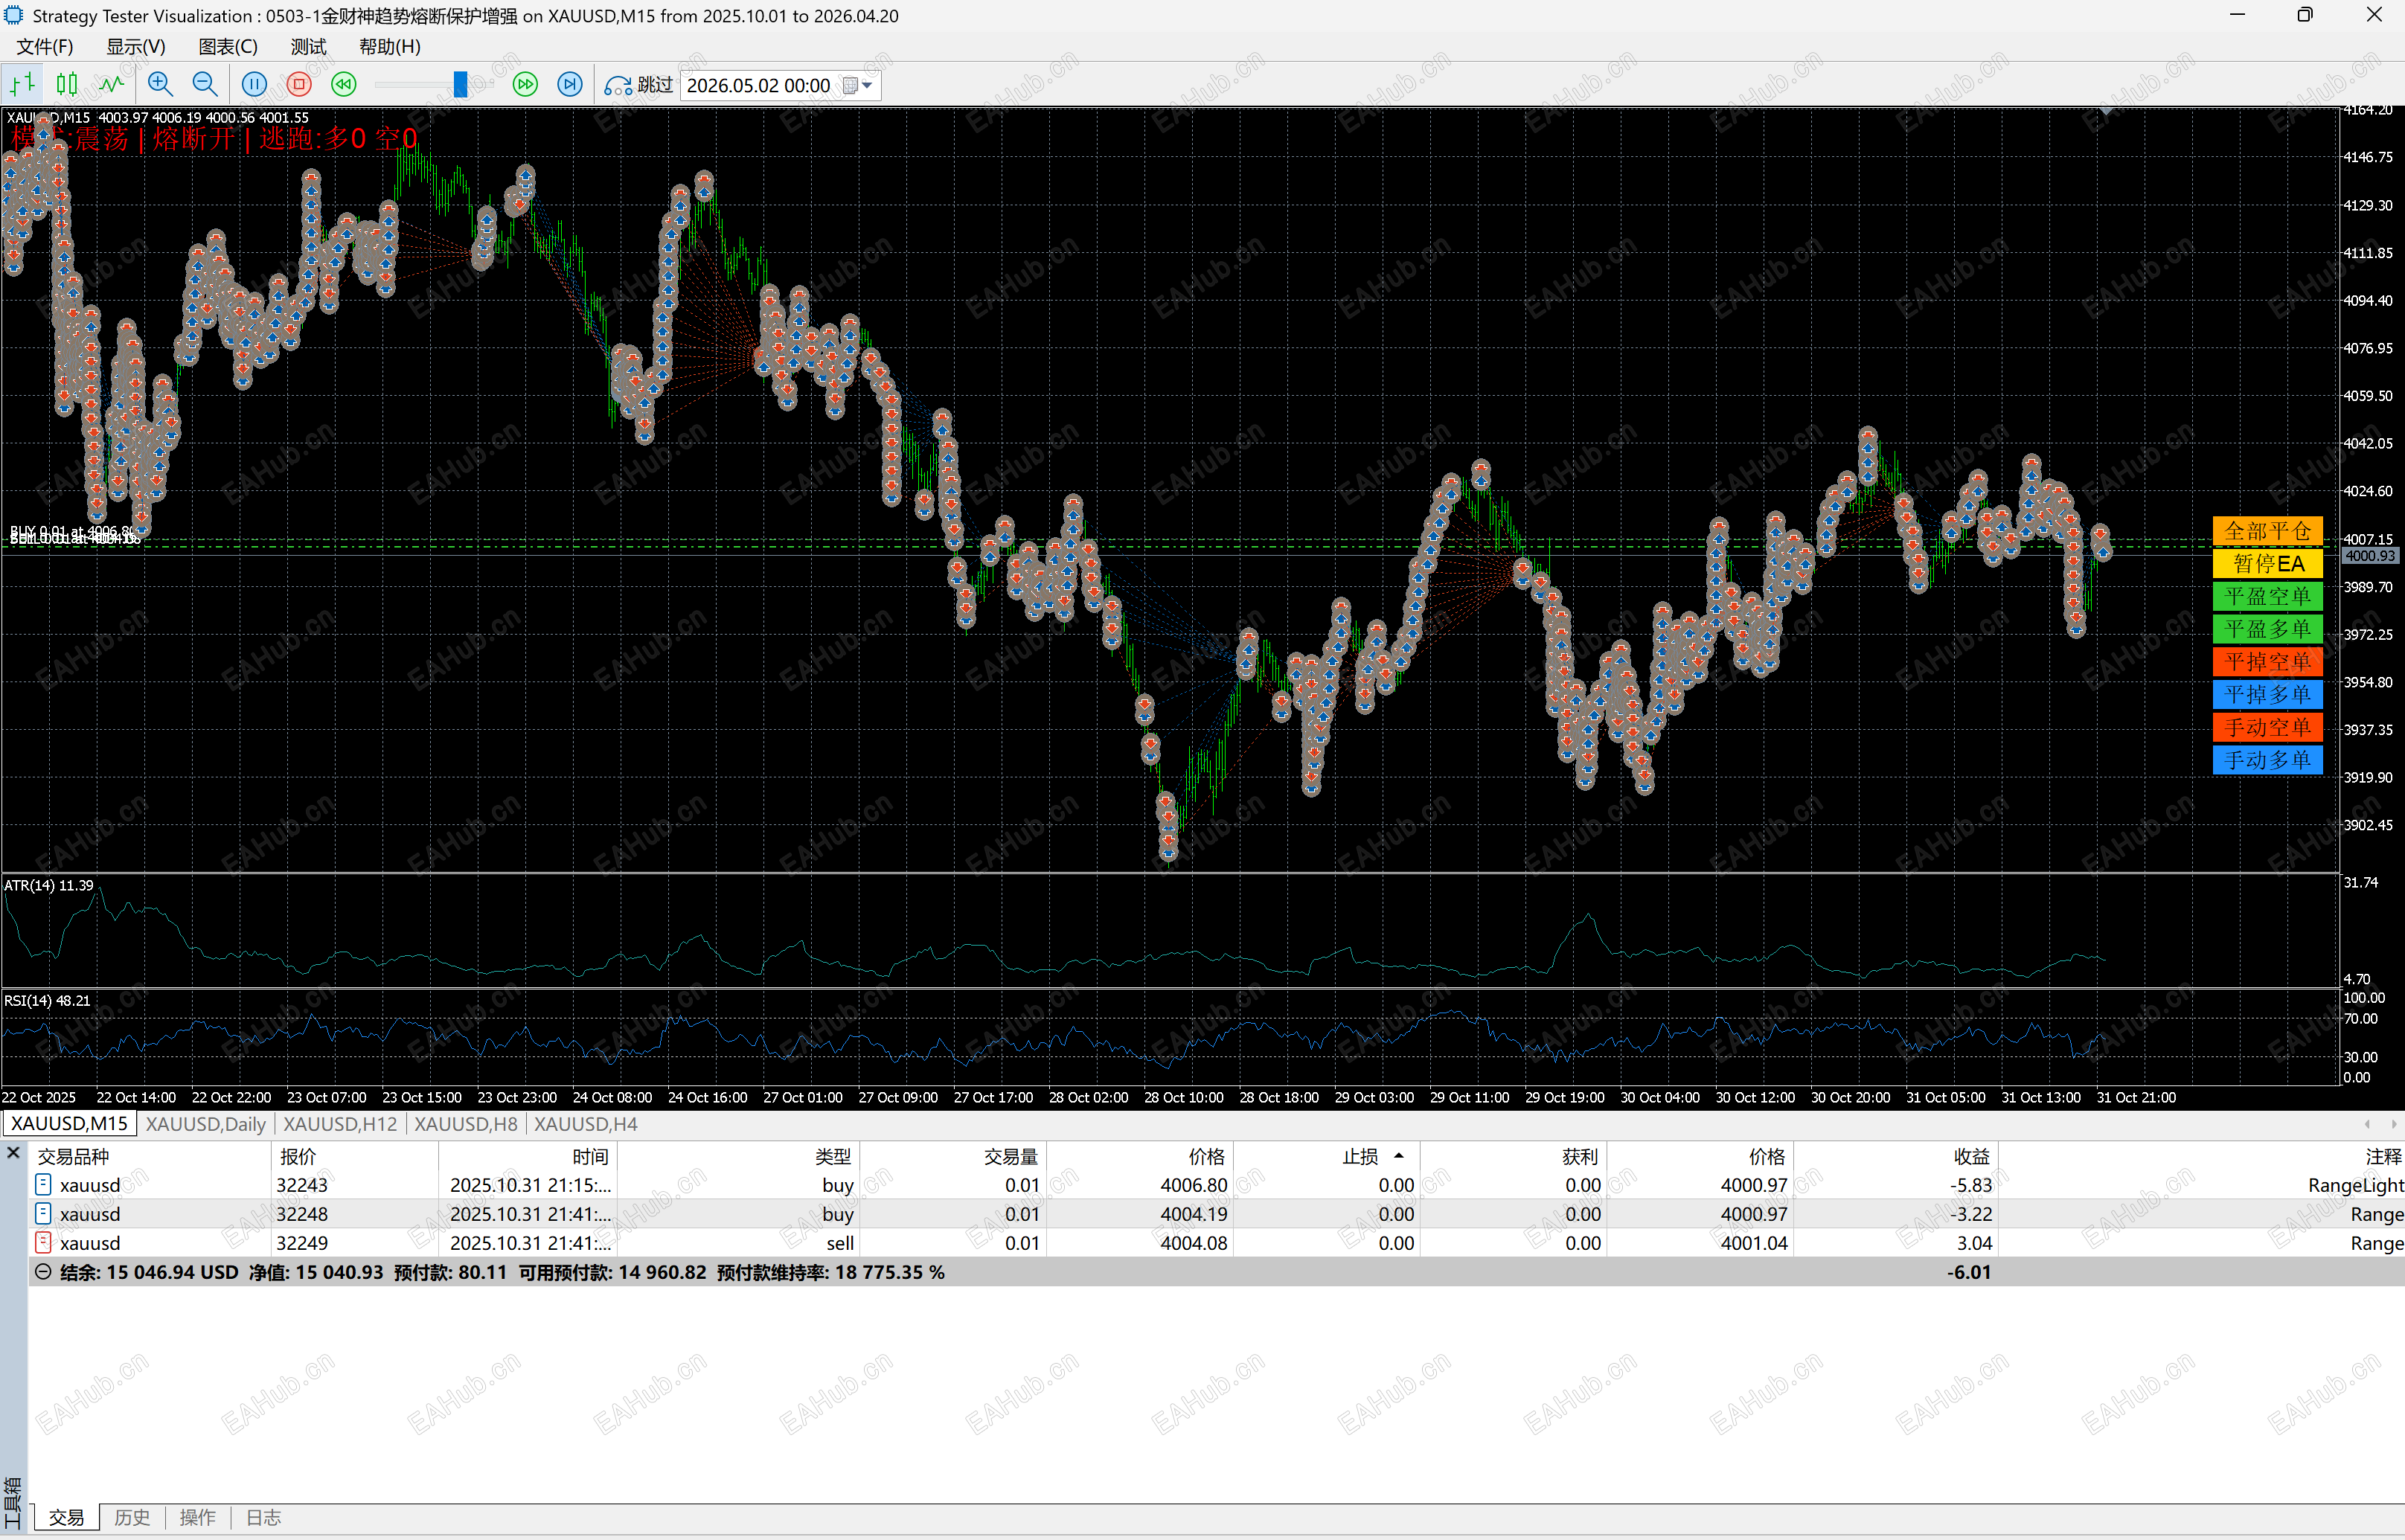Click the -5.83 profit value

tap(1970, 1185)
